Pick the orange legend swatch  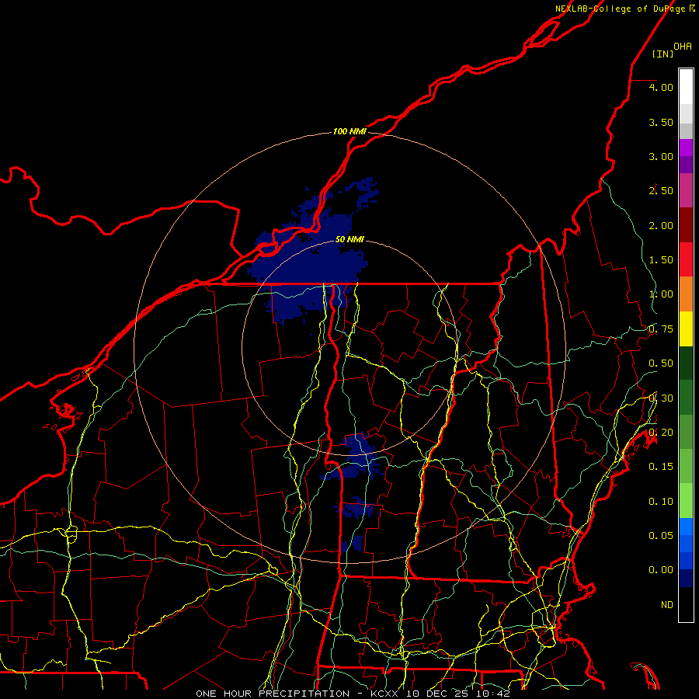pyautogui.click(x=686, y=294)
